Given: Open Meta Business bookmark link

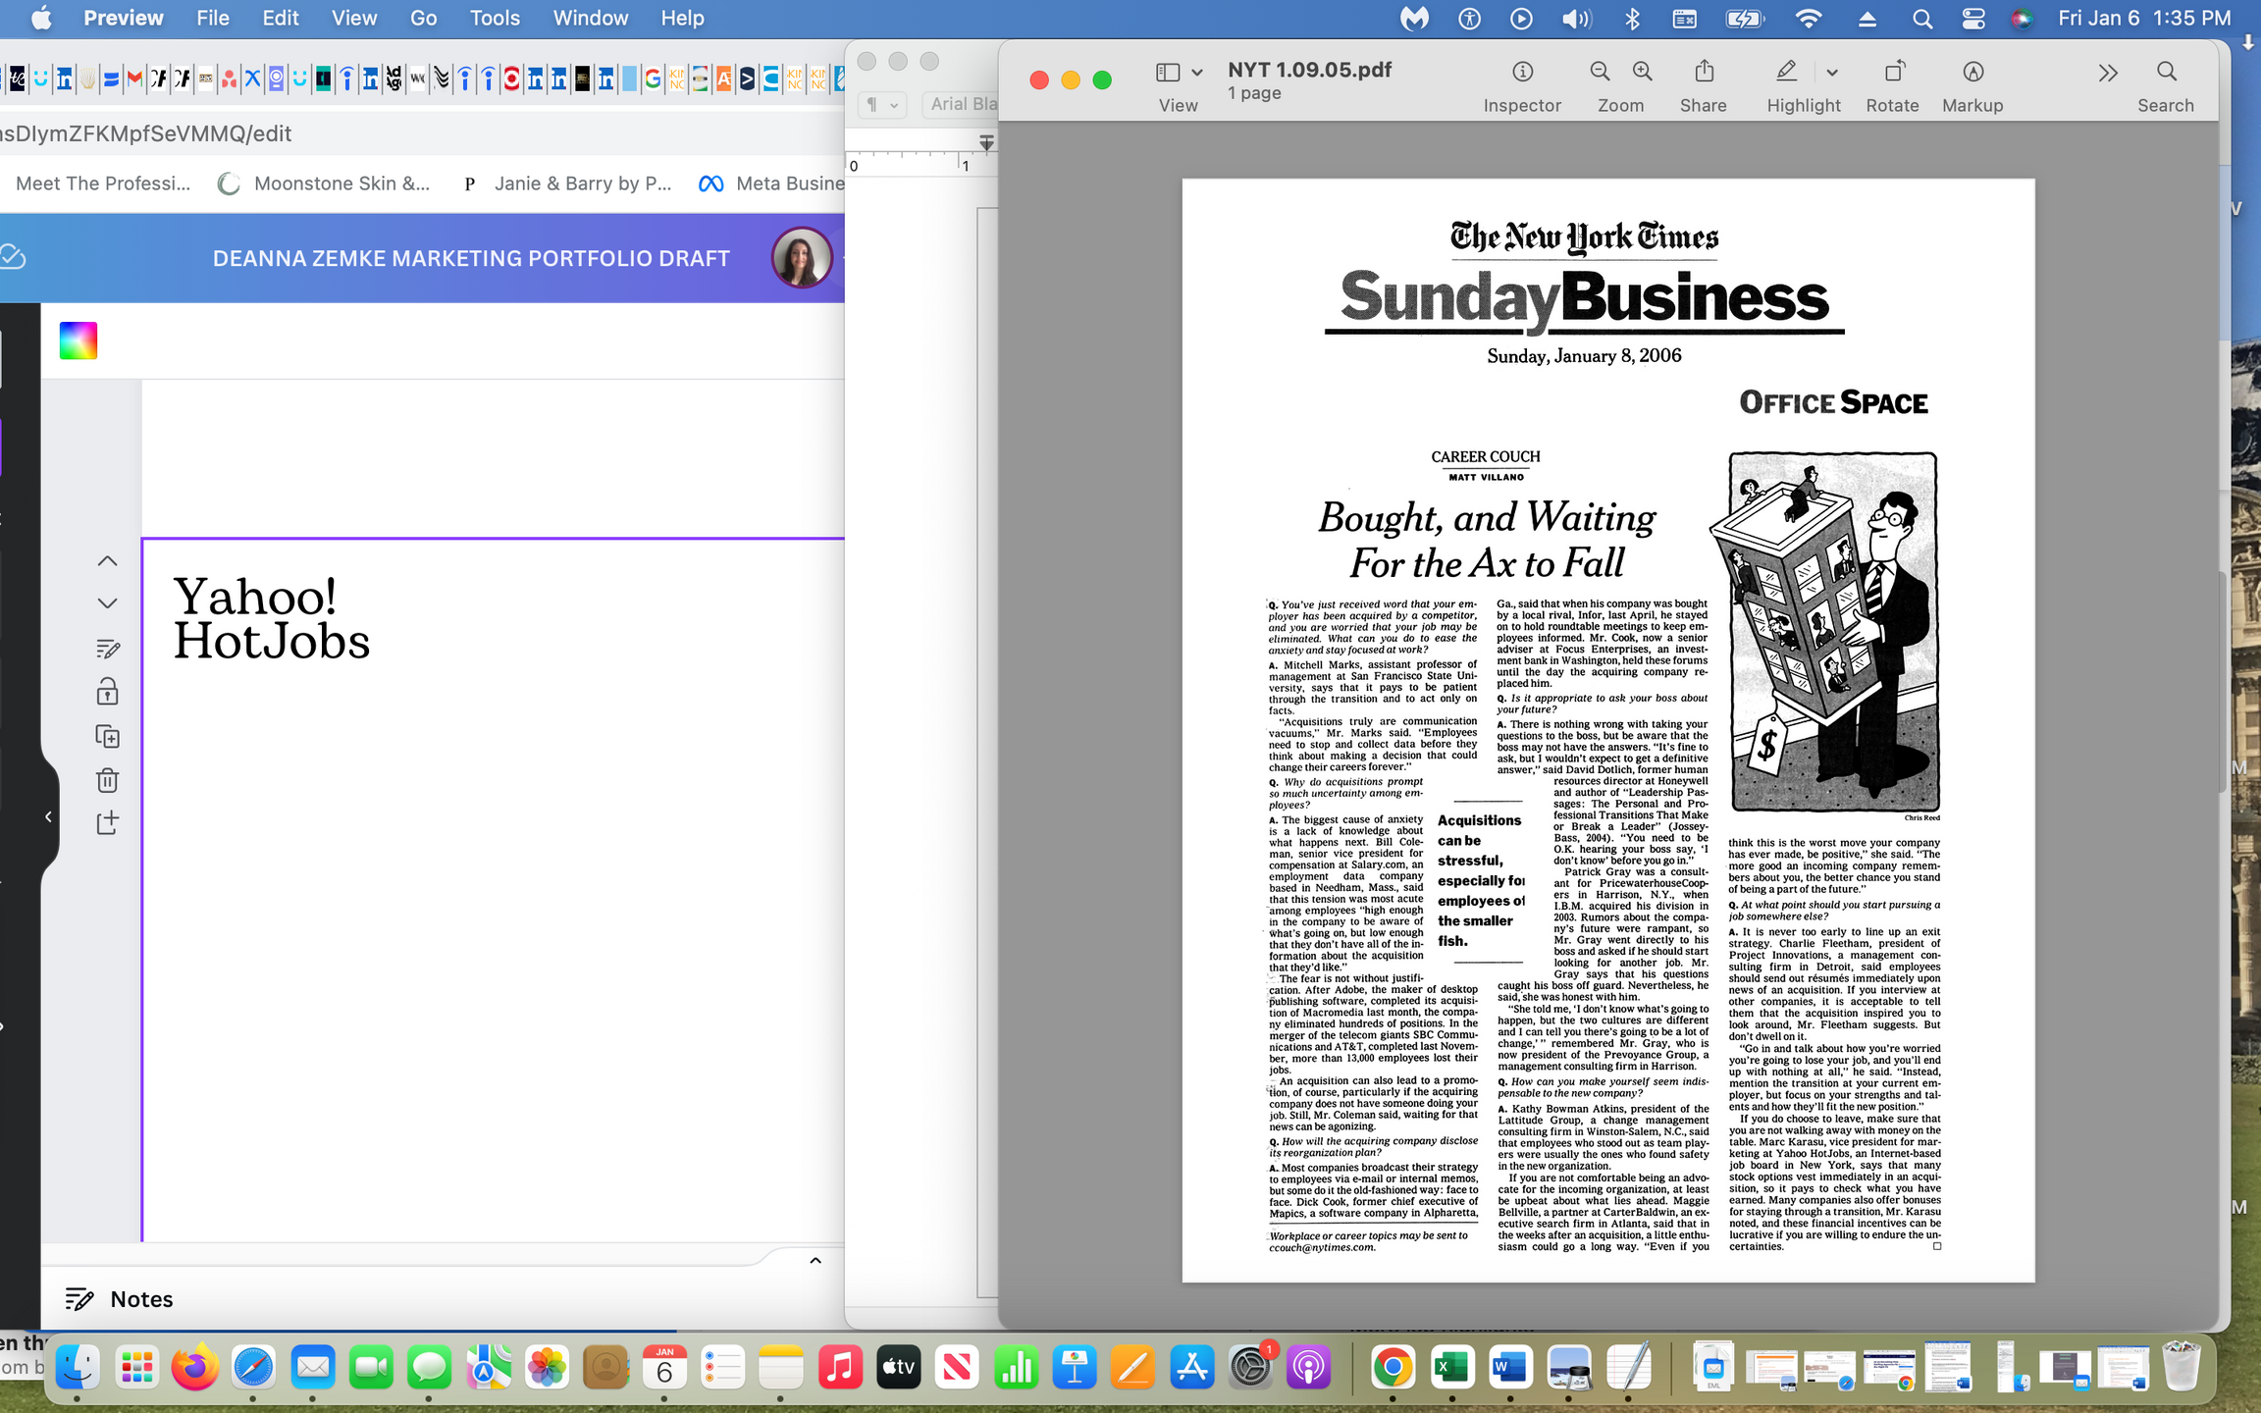Looking at the screenshot, I should coord(771,183).
